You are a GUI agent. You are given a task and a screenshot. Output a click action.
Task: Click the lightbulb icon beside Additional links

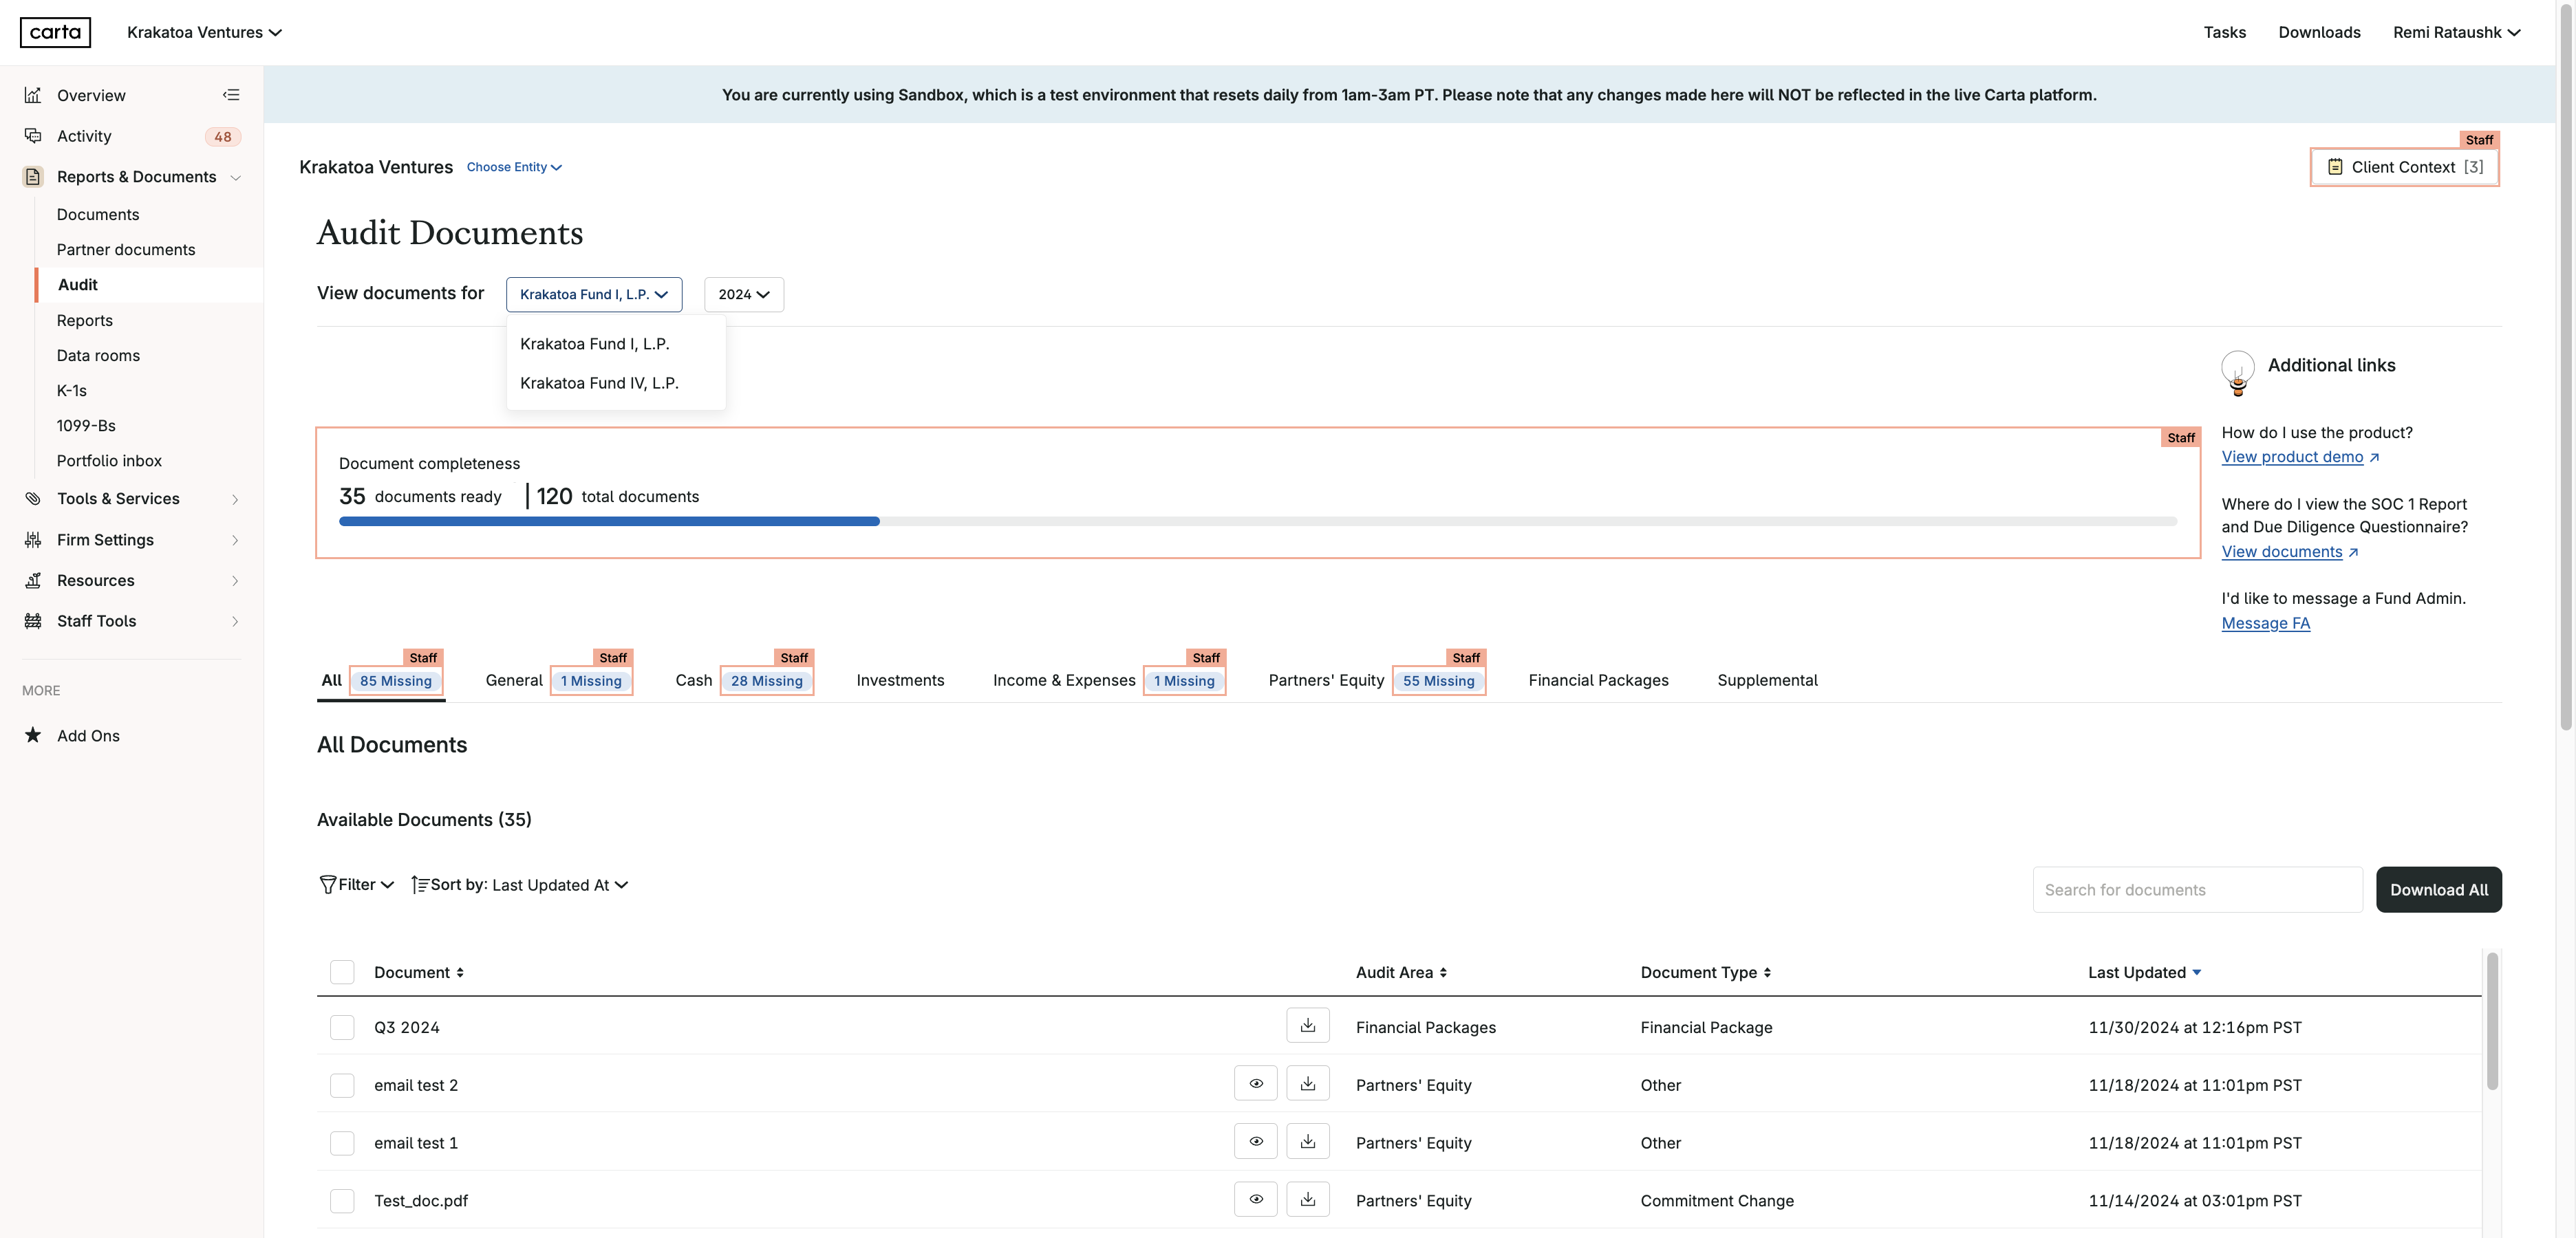point(2238,373)
